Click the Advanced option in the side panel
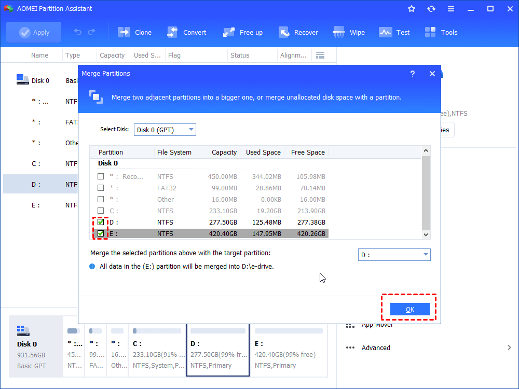519x389 pixels. 376,348
